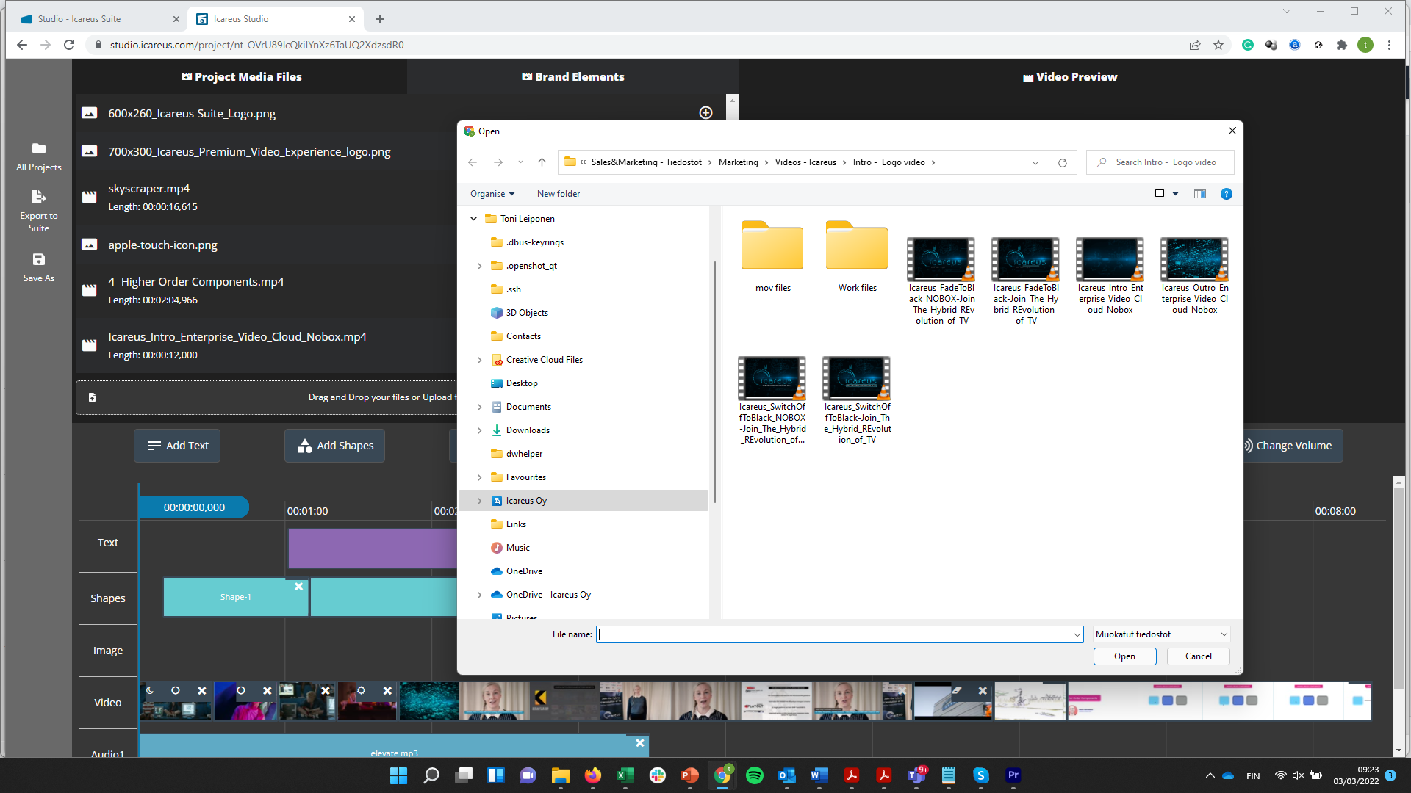Click the Save As icon
Viewport: 1411px width, 793px height.
tap(39, 260)
